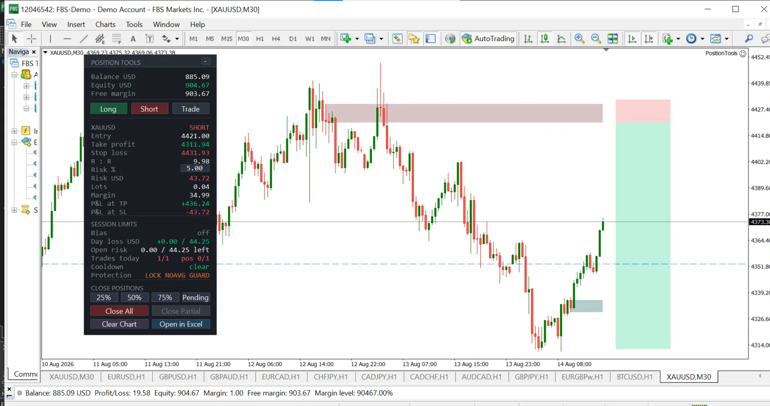The height and width of the screenshot is (406, 770).
Task: Click the Close All button
Action: (x=119, y=311)
